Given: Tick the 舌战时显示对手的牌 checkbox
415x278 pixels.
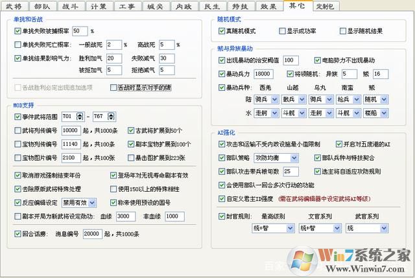Looking at the screenshot, I should (113, 86).
